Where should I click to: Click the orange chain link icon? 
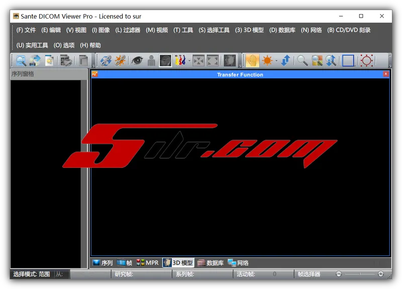click(120, 60)
